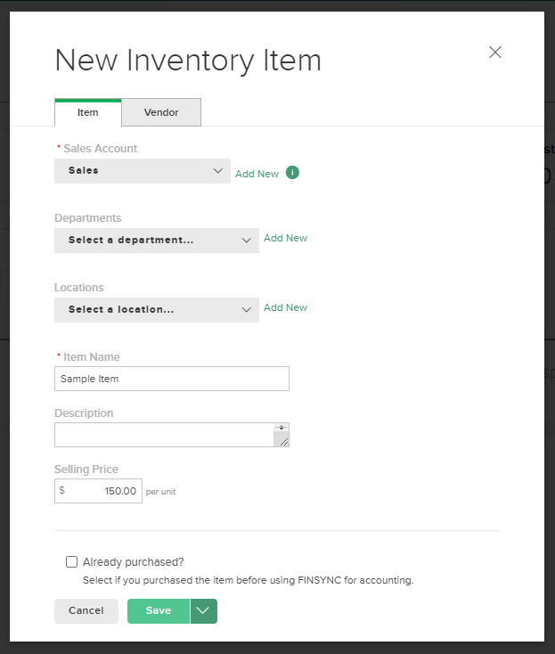Click the 'per unit' label
This screenshot has width=555, height=654.
(x=160, y=492)
